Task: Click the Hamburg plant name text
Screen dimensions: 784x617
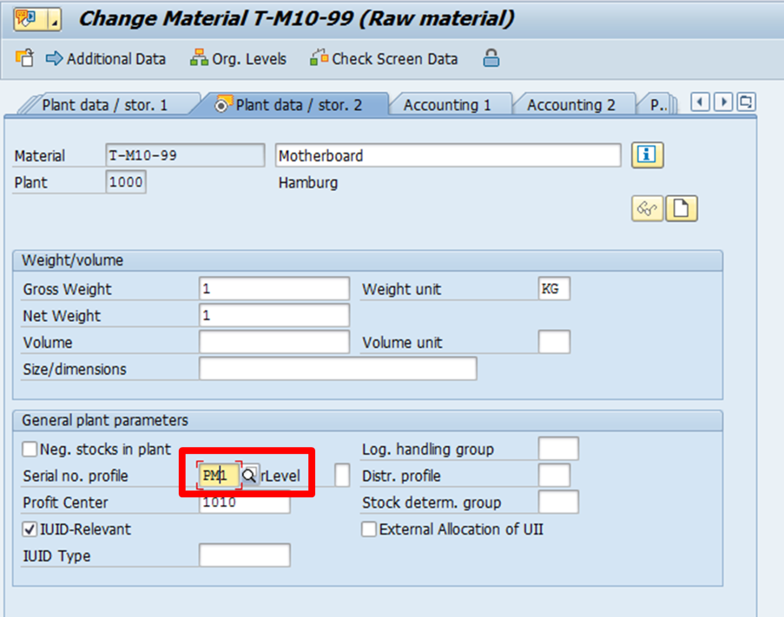Action: coord(308,183)
